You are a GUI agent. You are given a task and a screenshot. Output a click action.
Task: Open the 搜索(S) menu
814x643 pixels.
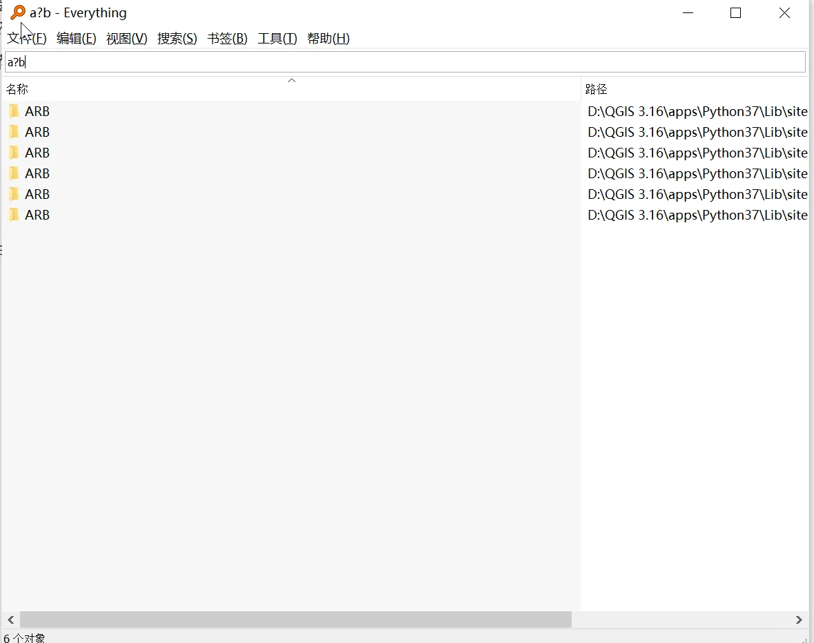click(x=177, y=39)
